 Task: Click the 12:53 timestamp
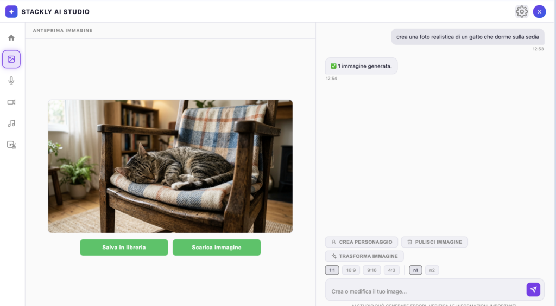click(x=538, y=49)
